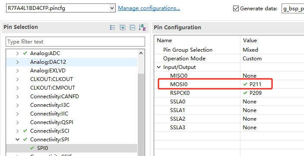
Task: Expand the Connectivity:SCI tree node
Action: [17, 131]
